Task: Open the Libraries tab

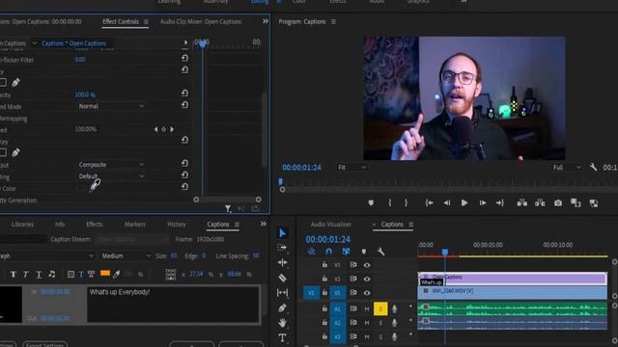Action: [22, 225]
